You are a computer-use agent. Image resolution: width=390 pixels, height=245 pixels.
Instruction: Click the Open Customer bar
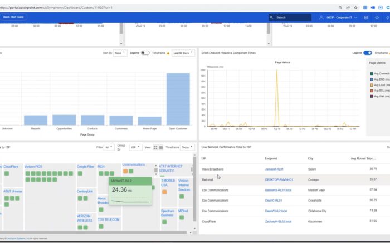(x=178, y=99)
